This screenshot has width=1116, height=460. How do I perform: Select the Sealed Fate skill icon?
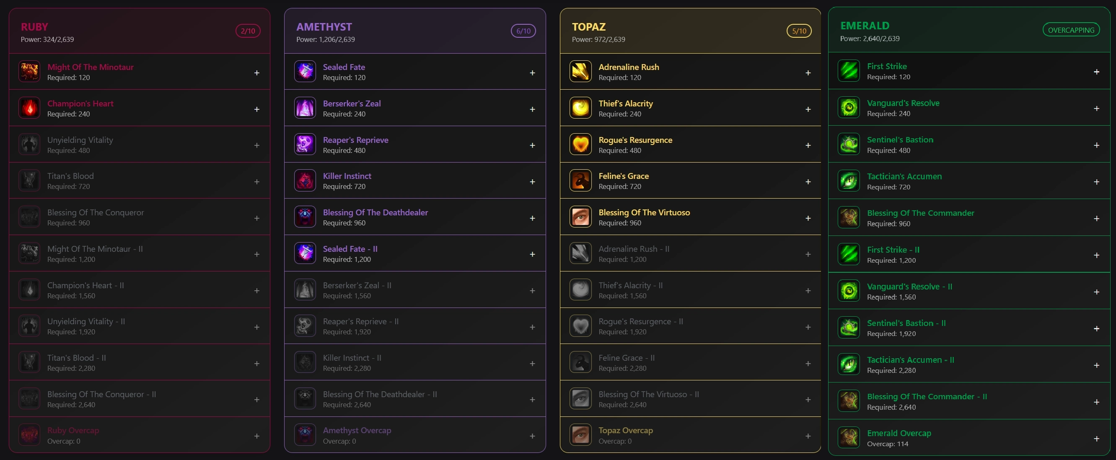pyautogui.click(x=305, y=72)
